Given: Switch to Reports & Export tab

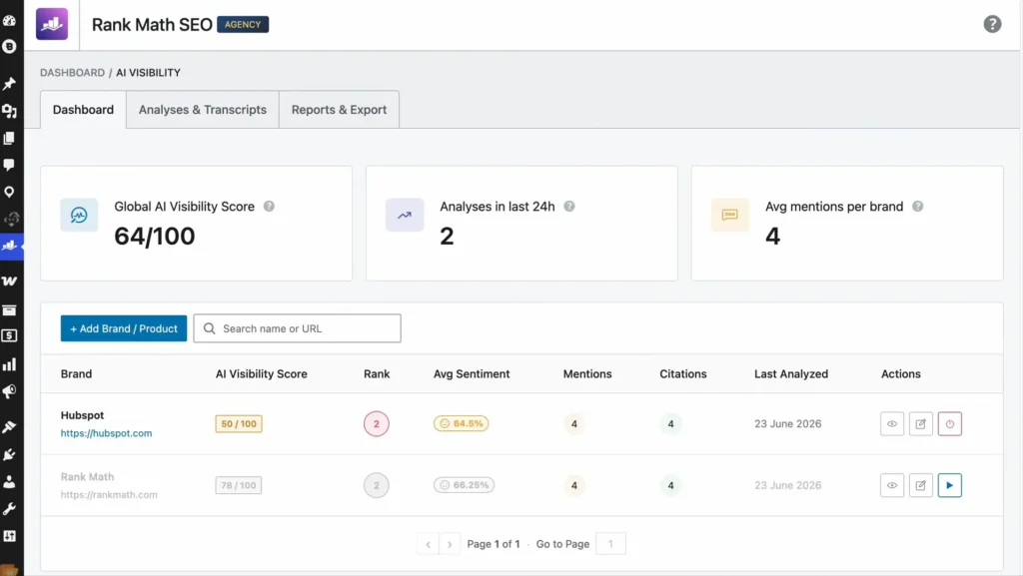Looking at the screenshot, I should pos(339,110).
